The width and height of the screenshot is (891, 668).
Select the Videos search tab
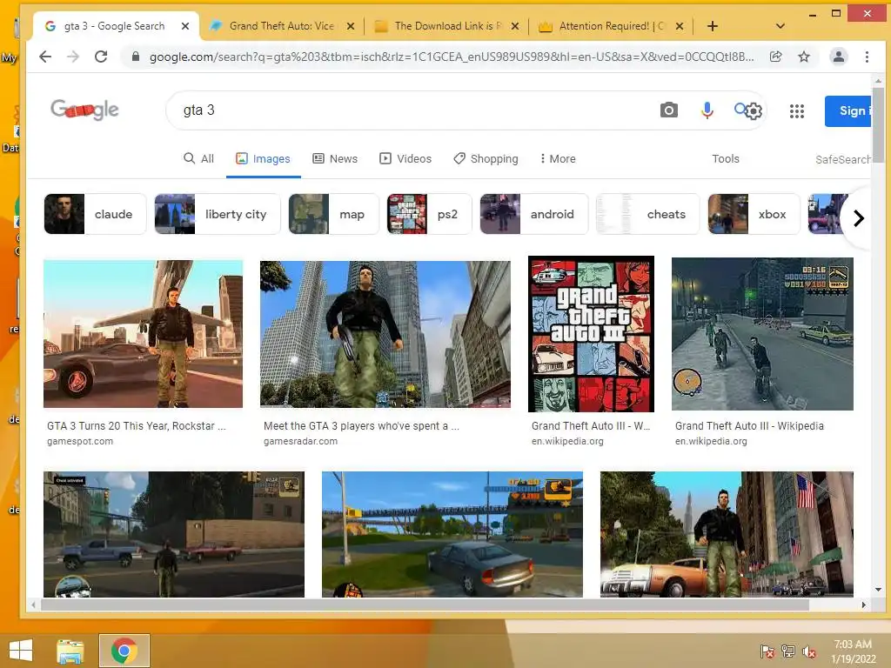[405, 158]
